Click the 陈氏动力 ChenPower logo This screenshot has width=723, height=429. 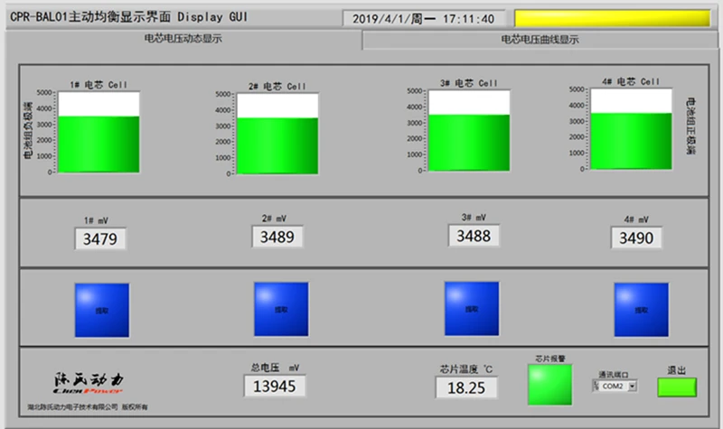tap(89, 383)
